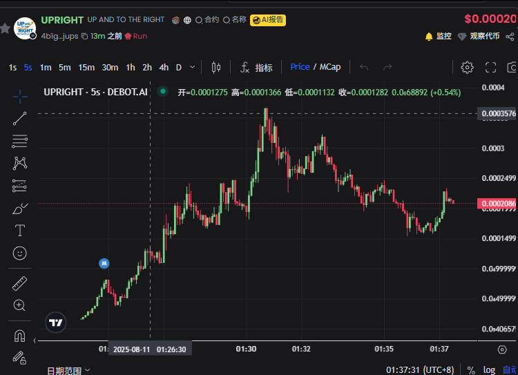Select the 4h timeframe
The width and height of the screenshot is (518, 375).
point(164,68)
